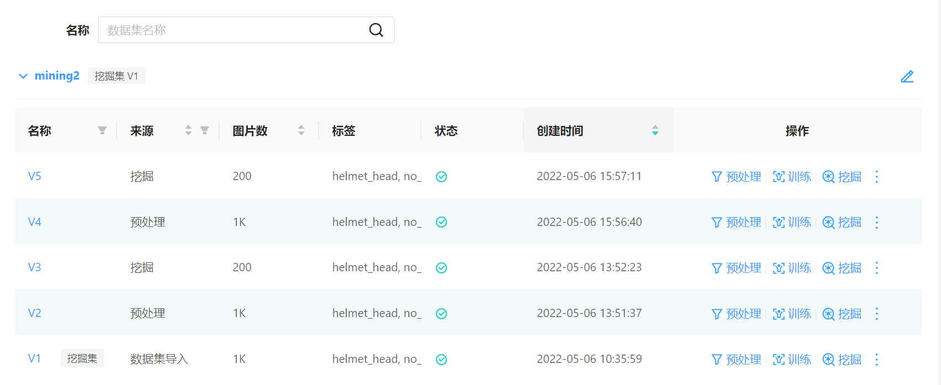Viewport: 941px width, 385px height.
Task: Sort the table by 图片数 column
Action: point(301,130)
